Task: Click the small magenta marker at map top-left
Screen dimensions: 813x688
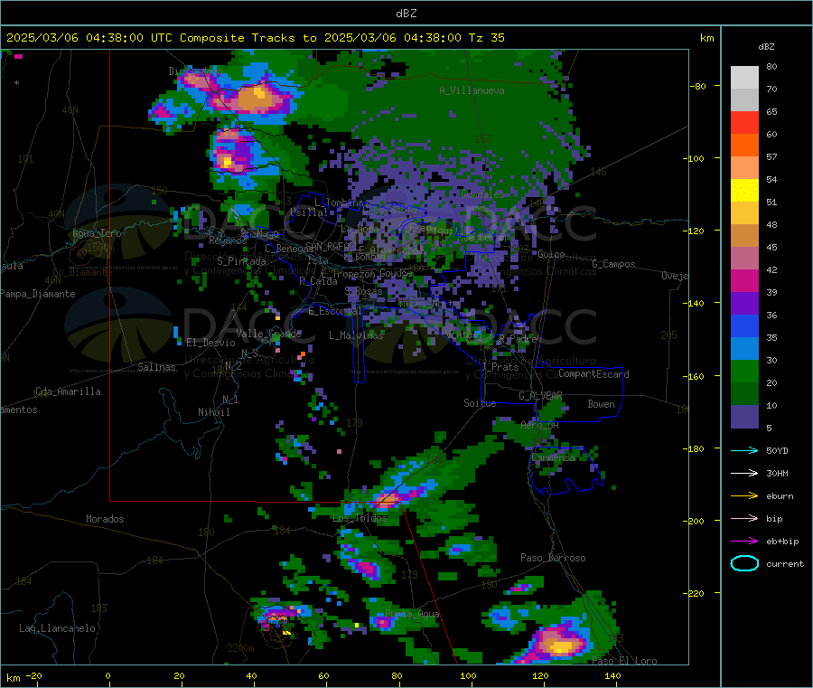Action: pyautogui.click(x=19, y=56)
